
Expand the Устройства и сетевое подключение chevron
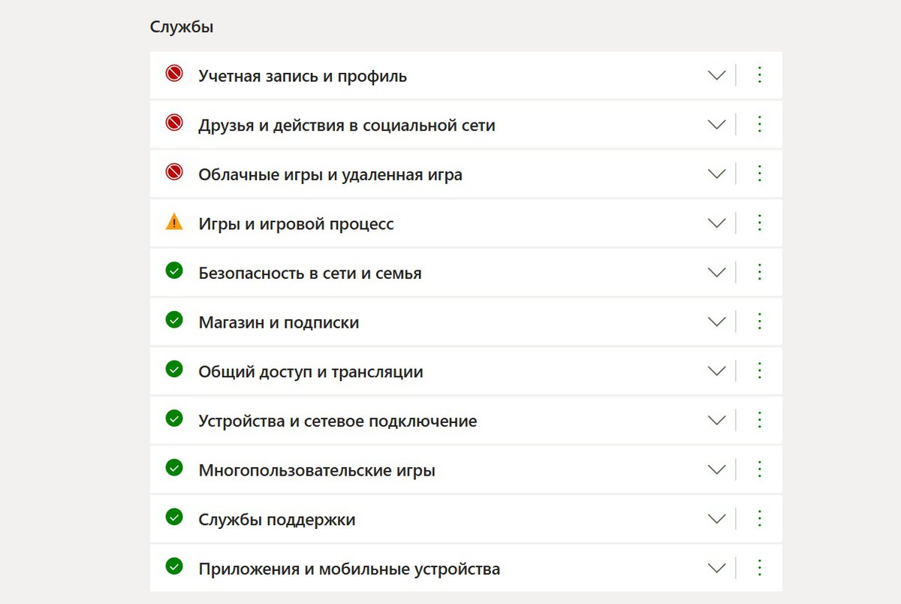coord(717,421)
